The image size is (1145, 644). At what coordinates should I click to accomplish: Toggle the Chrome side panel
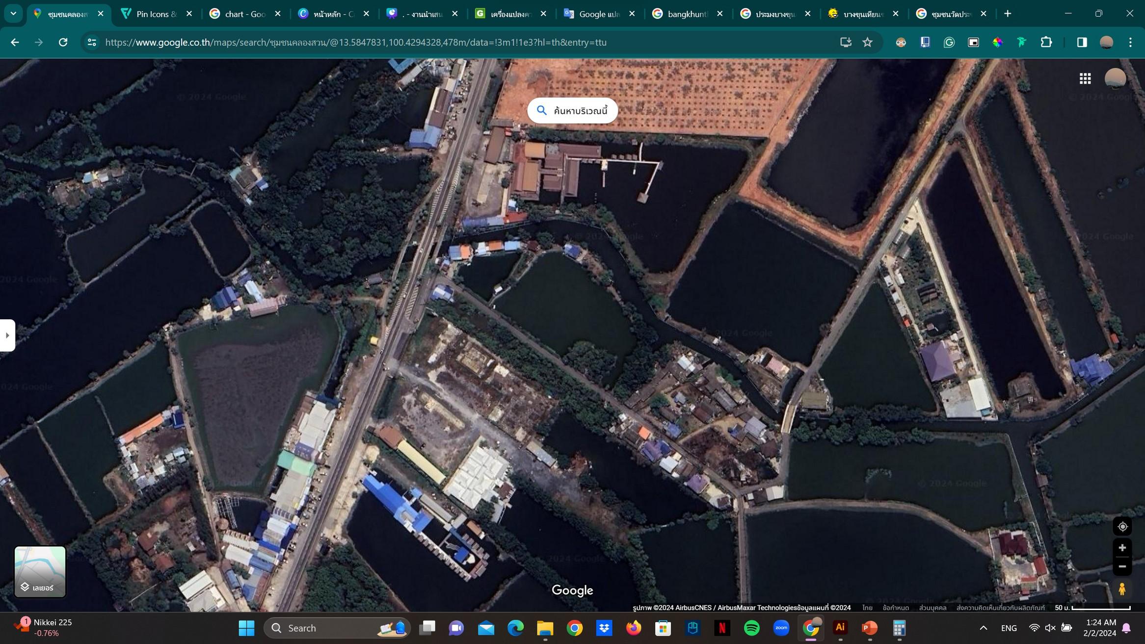click(x=1082, y=42)
